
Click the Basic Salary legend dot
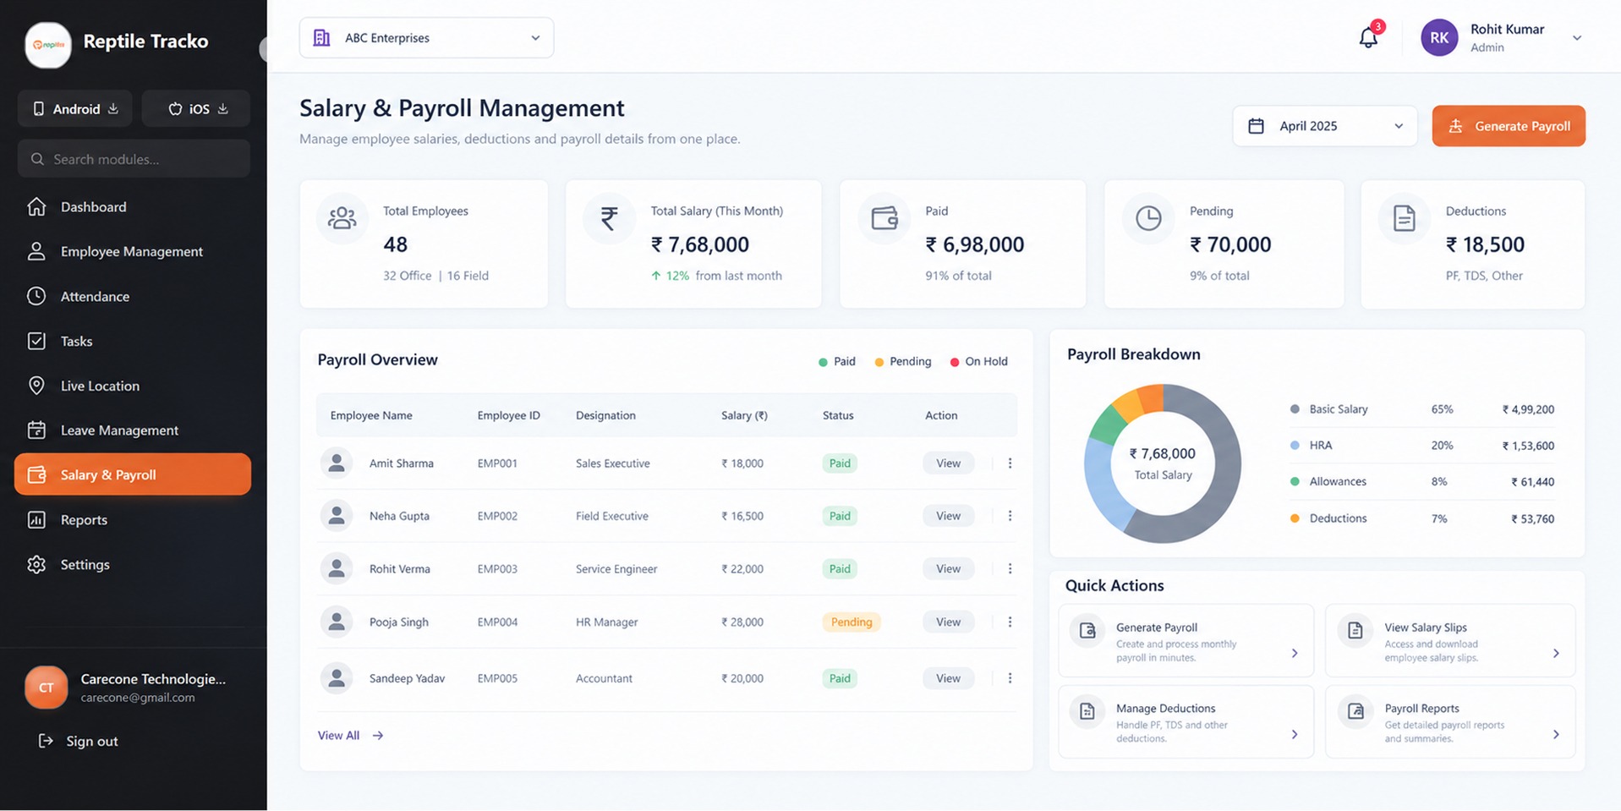1295,409
